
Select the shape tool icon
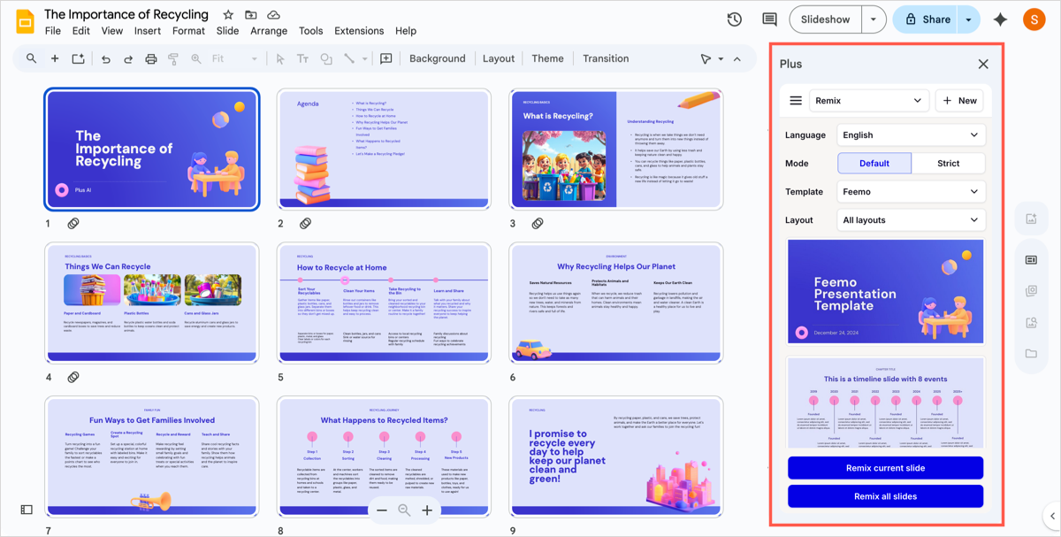[x=326, y=58]
